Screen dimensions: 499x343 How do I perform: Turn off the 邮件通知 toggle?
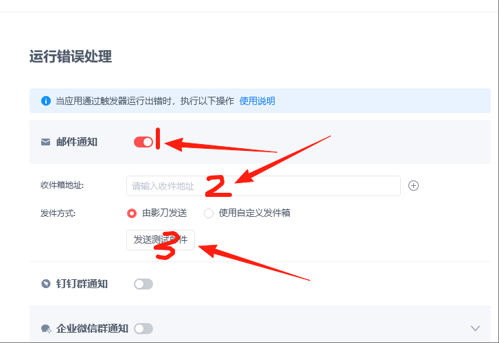[x=143, y=142]
